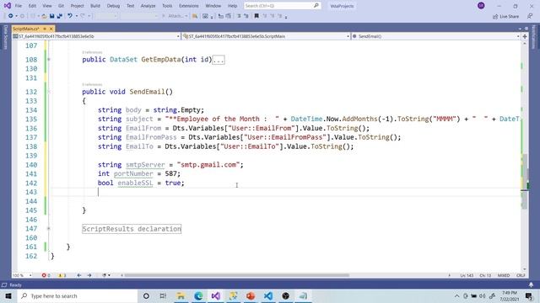Open the Windows Action Center notifications icon
Viewport: 540px width, 303px height.
(529, 295)
